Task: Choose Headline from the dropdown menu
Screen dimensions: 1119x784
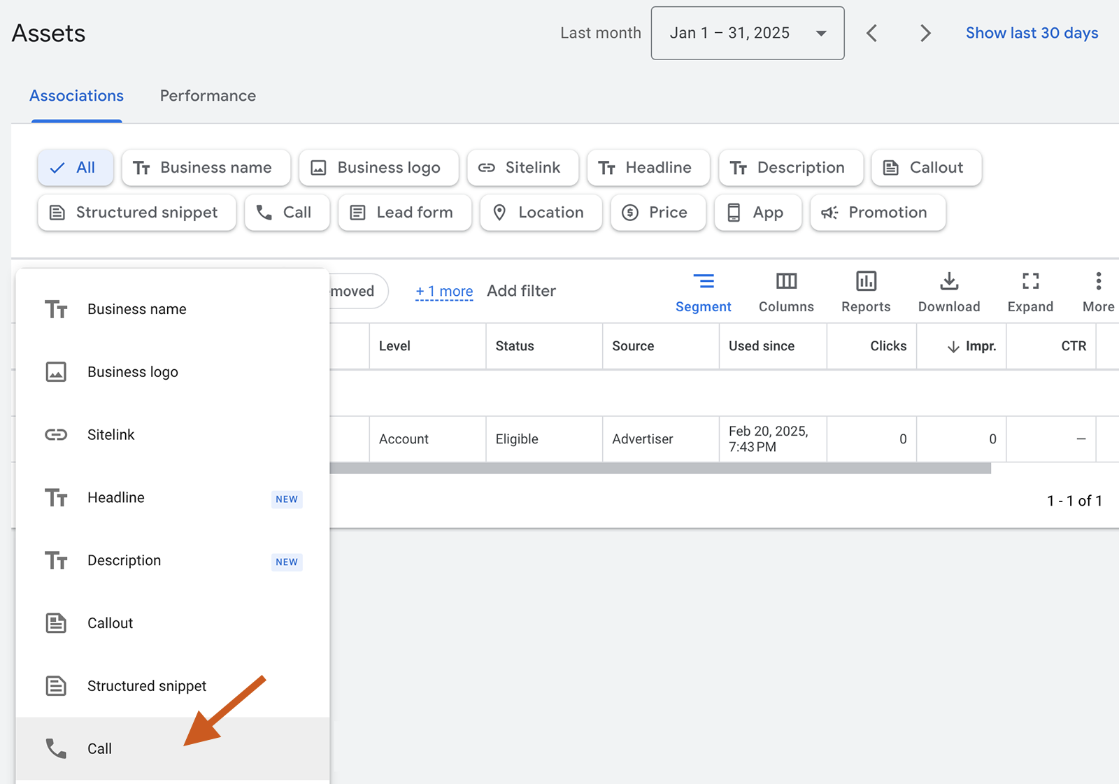Action: [x=173, y=498]
